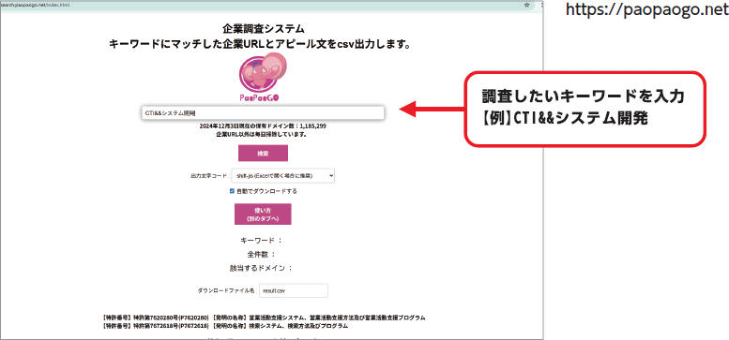Image resolution: width=729 pixels, height=340 pixels.
Task: Click the ダウンロードファイル名 result.csv field
Action: click(294, 290)
